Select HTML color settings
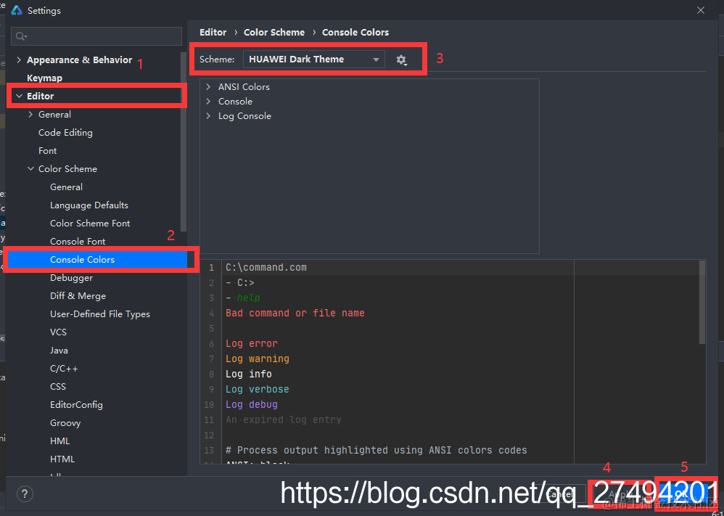 pyautogui.click(x=62, y=459)
